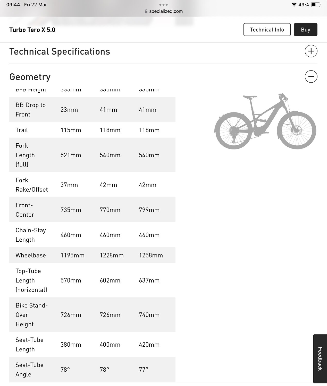Screen dimensions: 327x386
Task: Open the Technical Info button
Action: (267, 30)
